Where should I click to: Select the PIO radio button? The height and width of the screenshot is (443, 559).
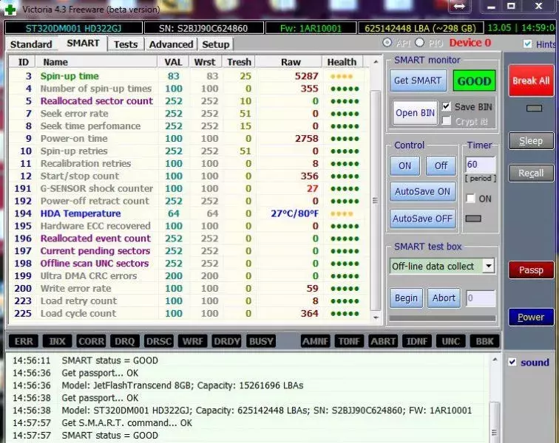[419, 43]
